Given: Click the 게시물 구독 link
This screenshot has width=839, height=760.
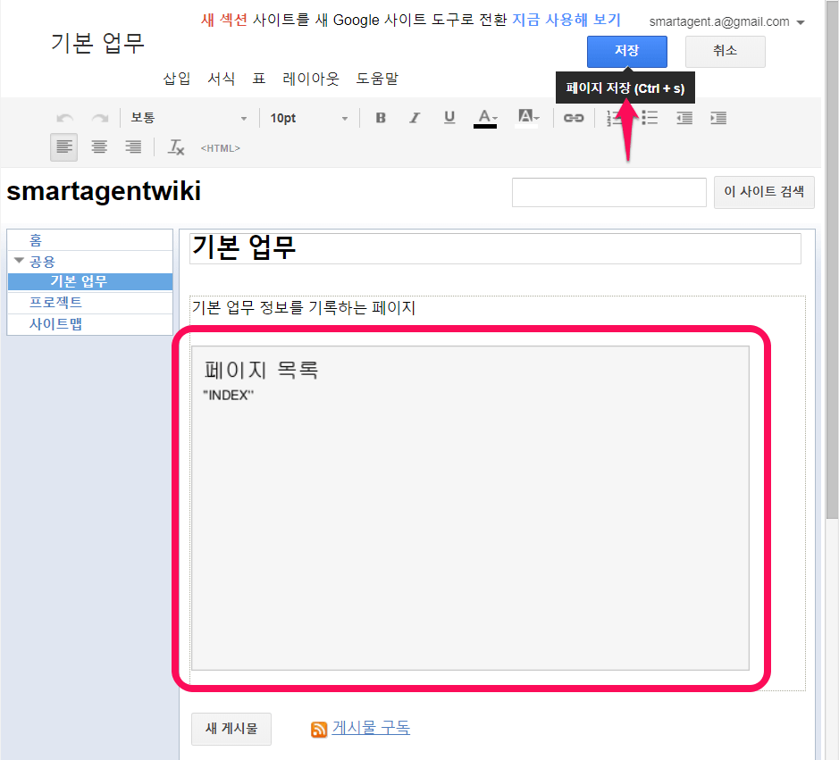Looking at the screenshot, I should pyautogui.click(x=371, y=728).
